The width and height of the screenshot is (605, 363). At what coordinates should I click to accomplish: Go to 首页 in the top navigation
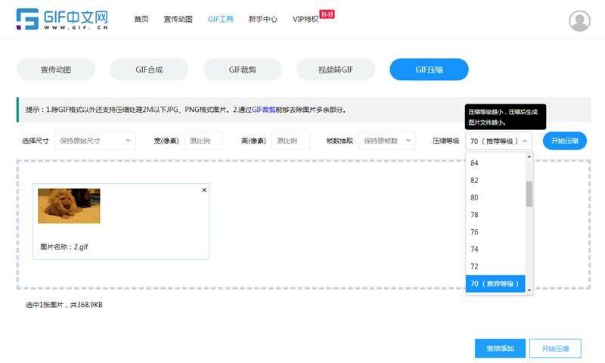(141, 19)
